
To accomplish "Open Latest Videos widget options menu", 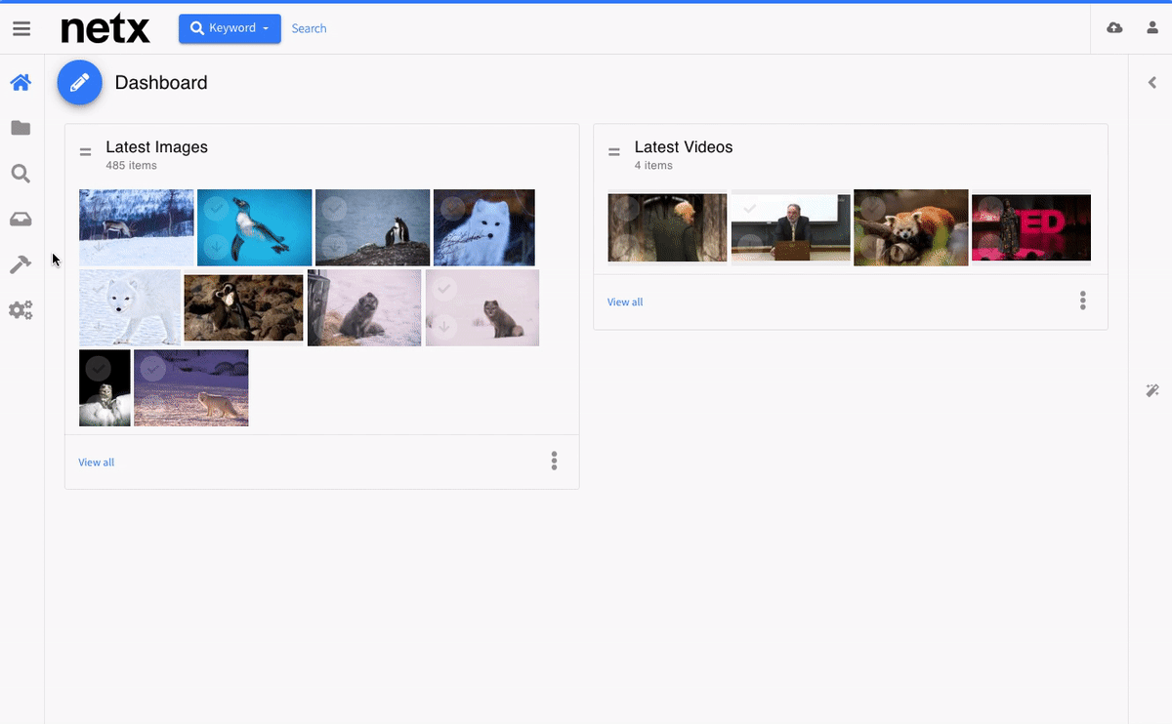I will coord(1082,301).
